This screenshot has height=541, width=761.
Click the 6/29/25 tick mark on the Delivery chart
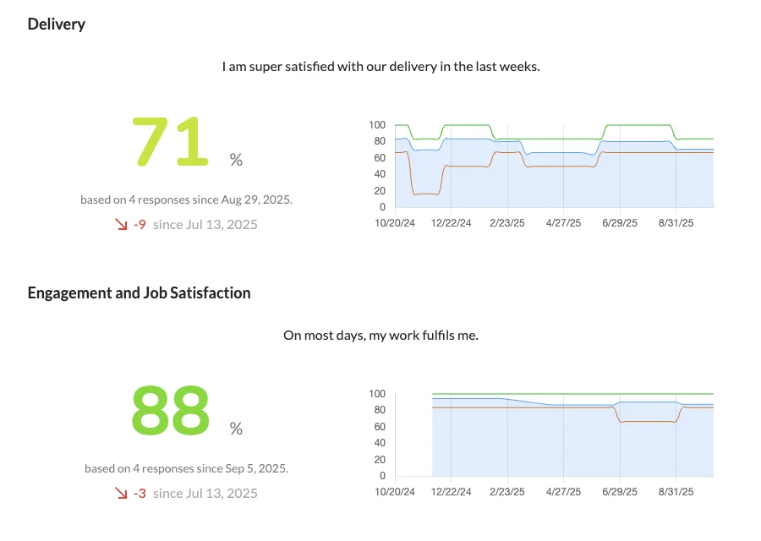tap(620, 223)
